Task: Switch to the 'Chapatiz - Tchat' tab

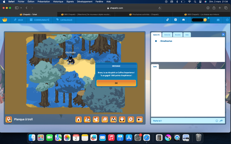Action: pyautogui.click(x=29, y=14)
